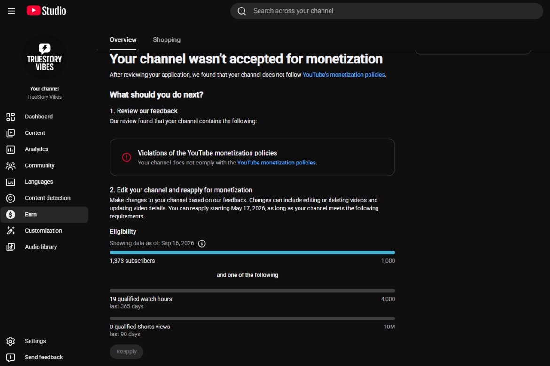Click the Earn dollar icon

tap(10, 215)
